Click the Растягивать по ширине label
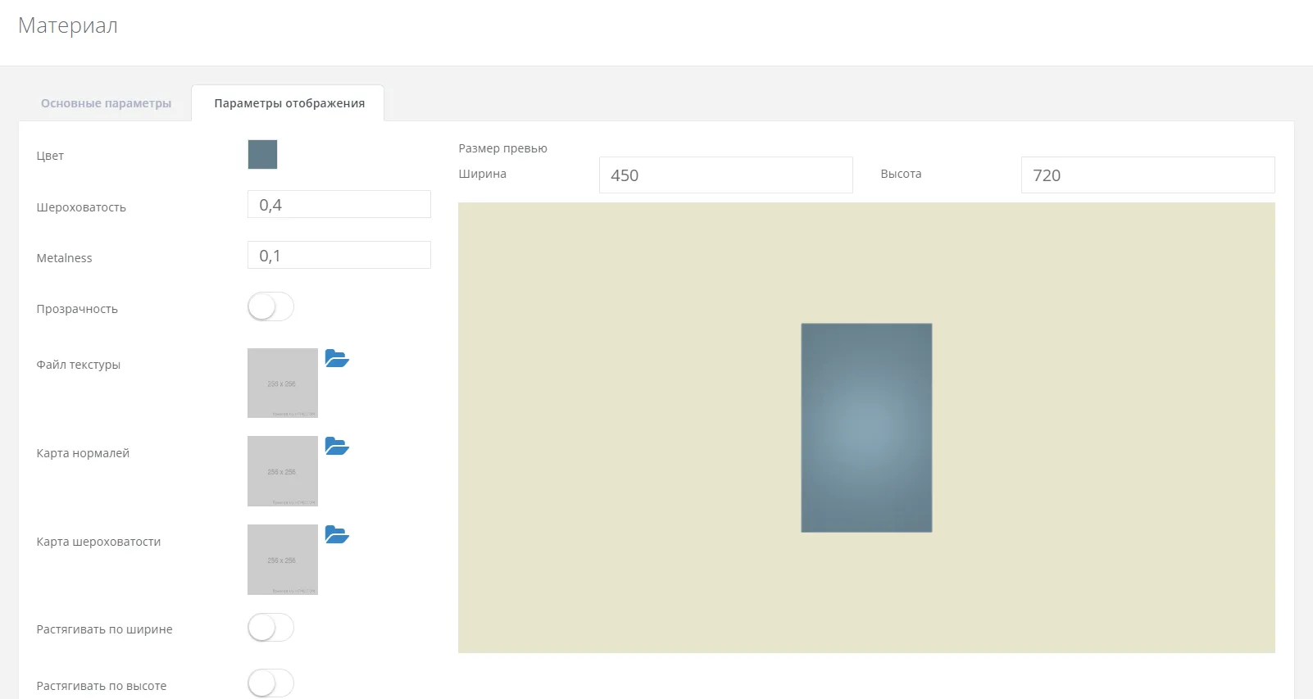The width and height of the screenshot is (1313, 699). click(104, 629)
